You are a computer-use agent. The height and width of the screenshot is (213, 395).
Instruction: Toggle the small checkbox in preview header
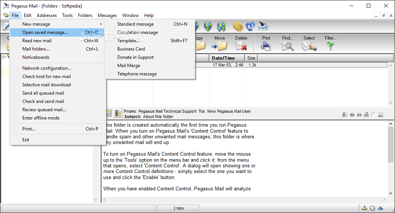[373, 114]
